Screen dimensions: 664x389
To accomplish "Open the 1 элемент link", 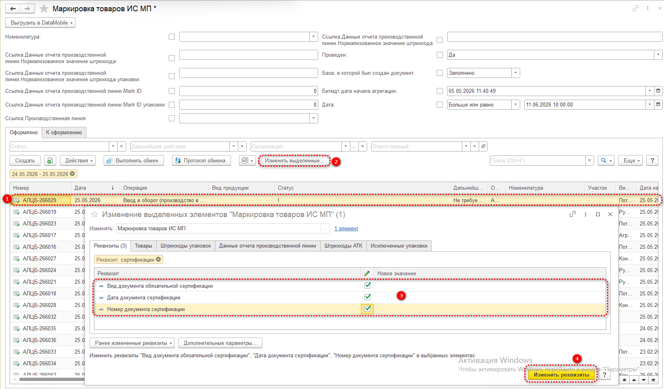I will pos(346,228).
